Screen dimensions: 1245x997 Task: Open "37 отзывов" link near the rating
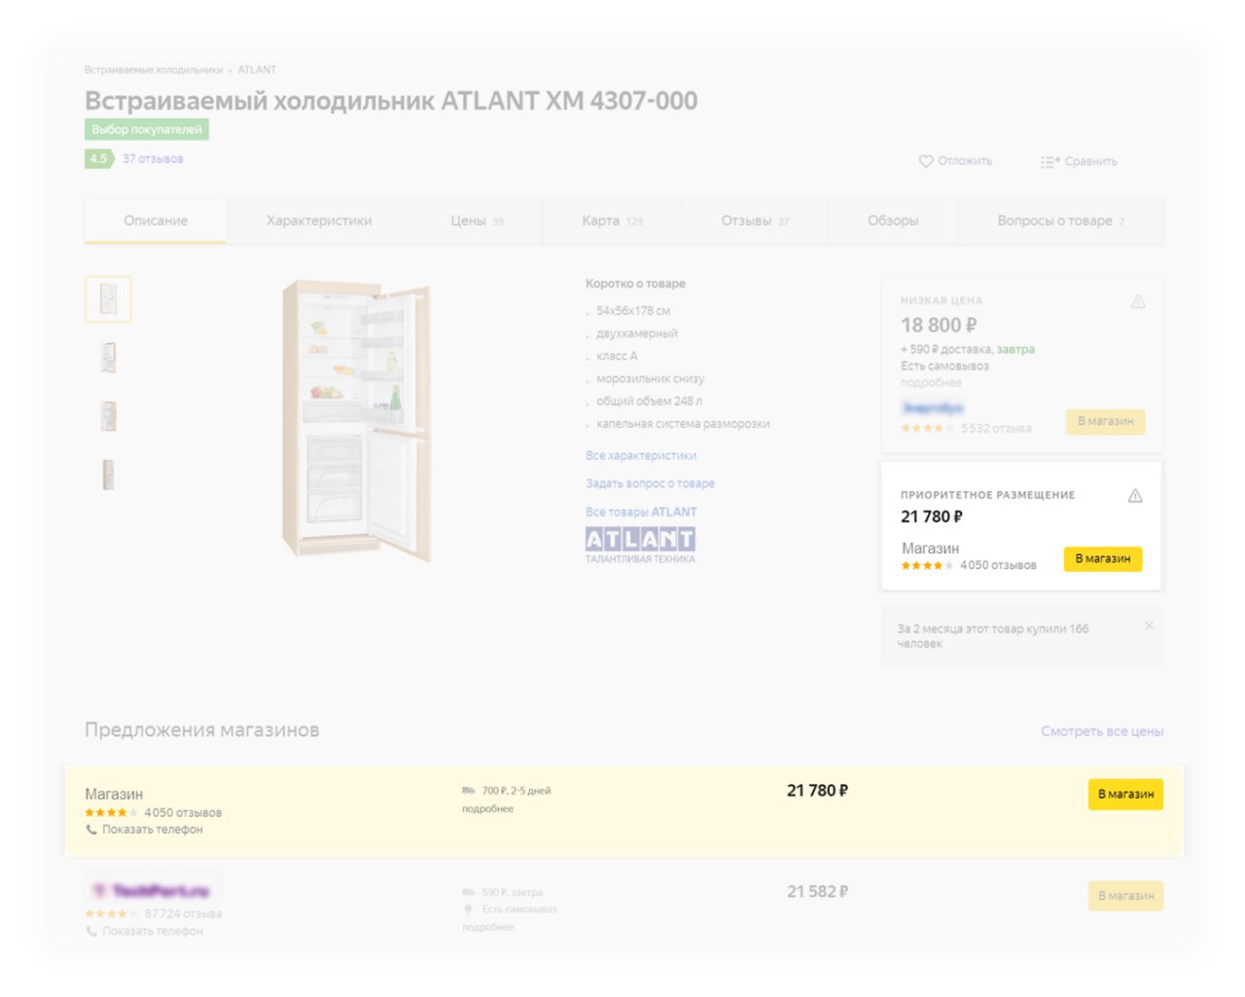(x=153, y=159)
